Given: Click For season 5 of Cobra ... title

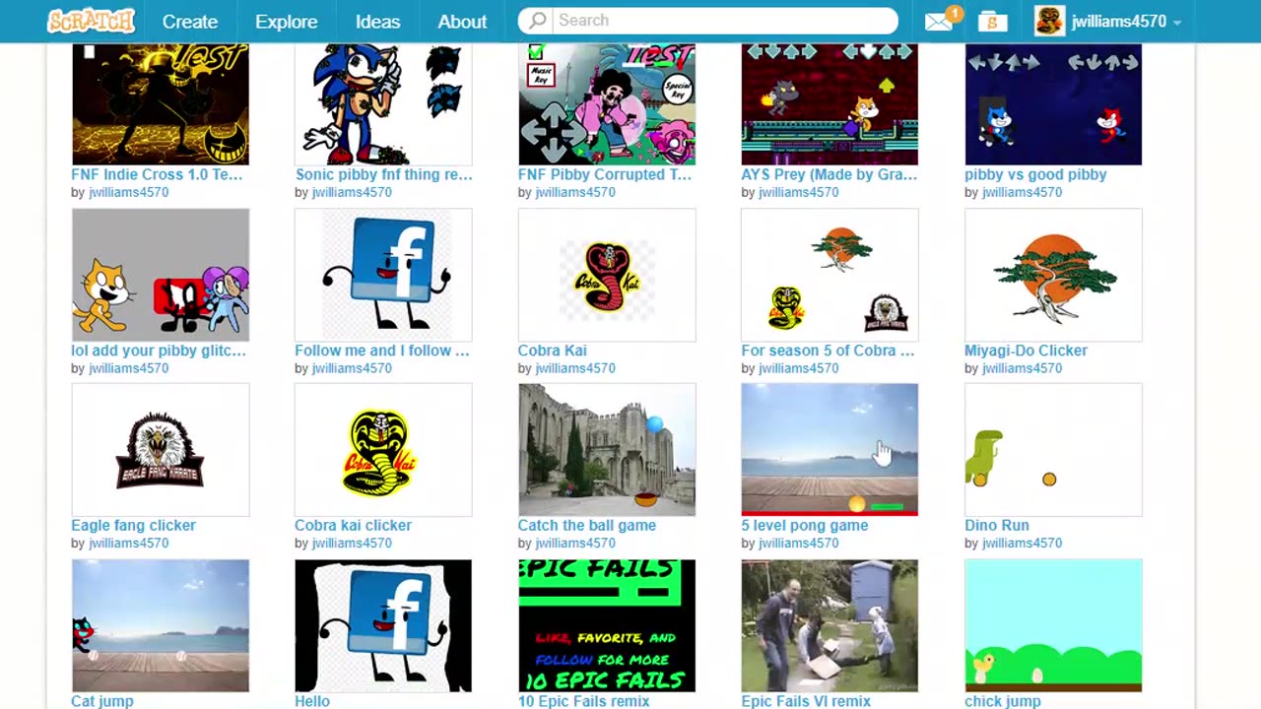Looking at the screenshot, I should pos(828,351).
